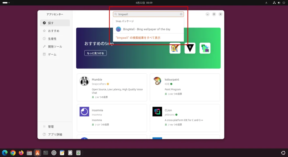Click the question mark icon beside アプリ詳細
Screen dimensions: 288x157
pos(44,134)
